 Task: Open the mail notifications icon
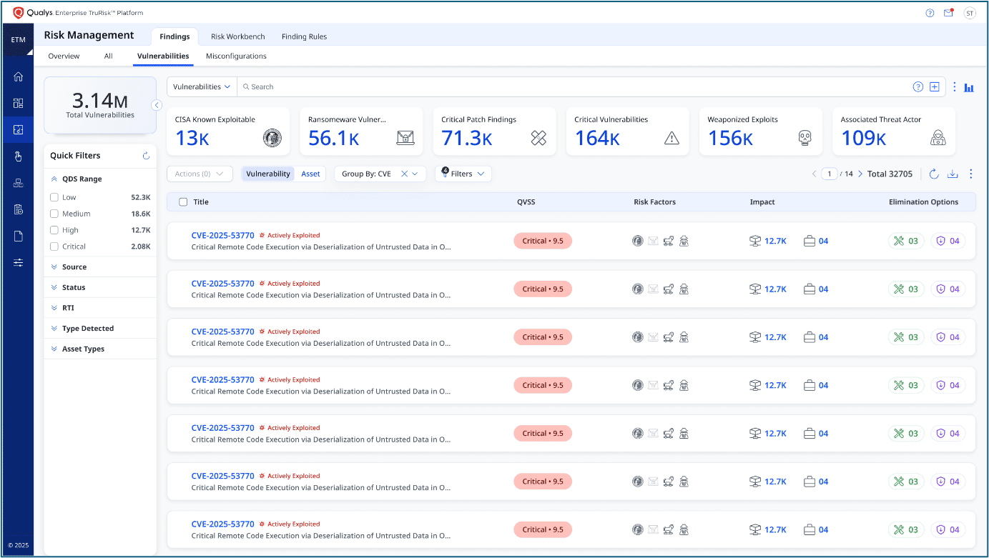(949, 13)
